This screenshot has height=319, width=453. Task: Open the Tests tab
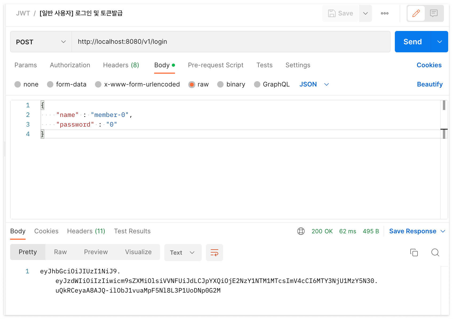[x=264, y=65]
